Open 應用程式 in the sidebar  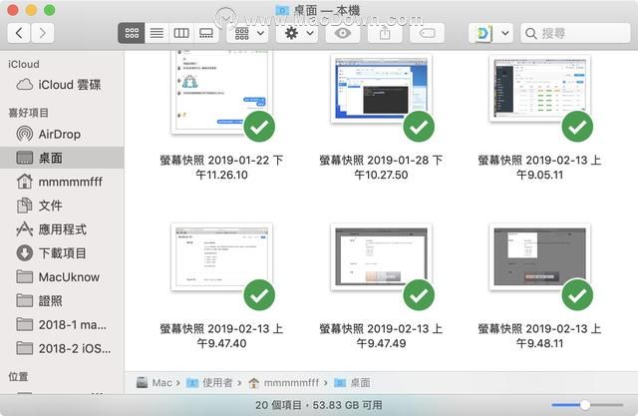62,229
